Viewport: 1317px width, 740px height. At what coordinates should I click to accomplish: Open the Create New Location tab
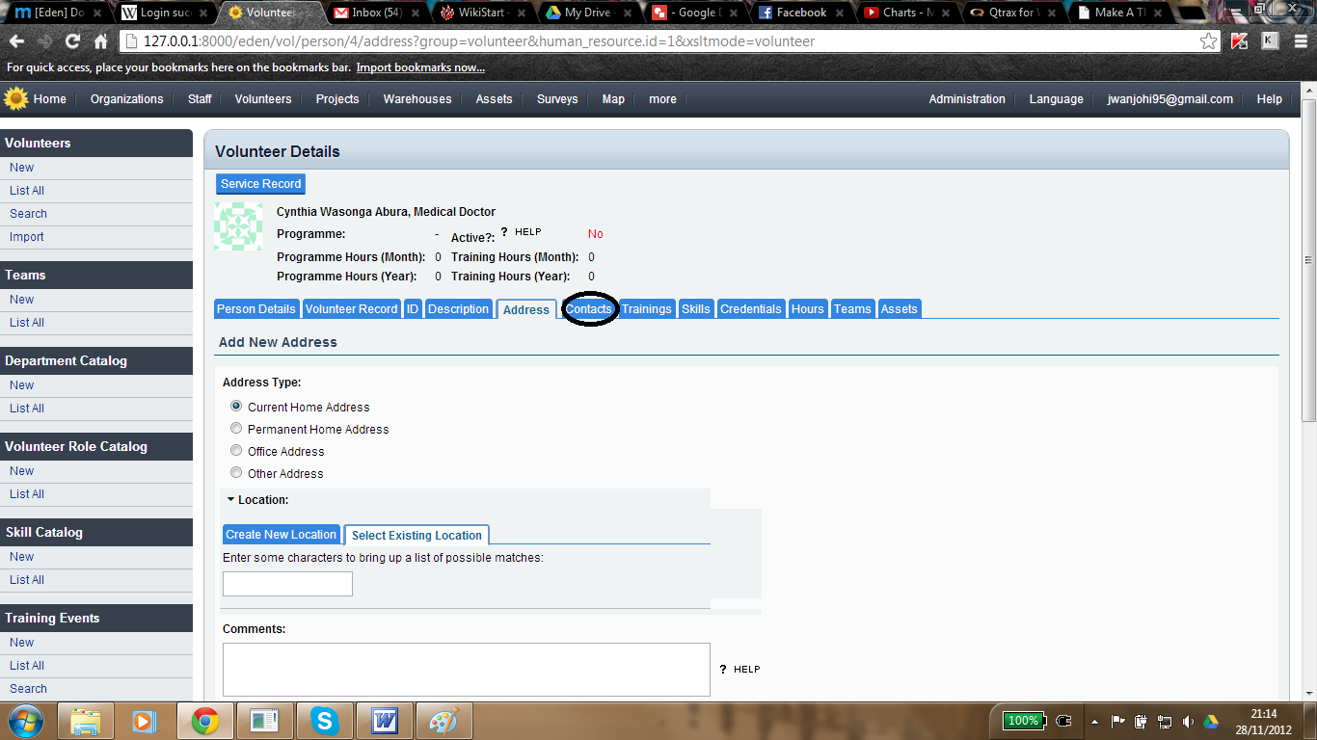point(281,535)
